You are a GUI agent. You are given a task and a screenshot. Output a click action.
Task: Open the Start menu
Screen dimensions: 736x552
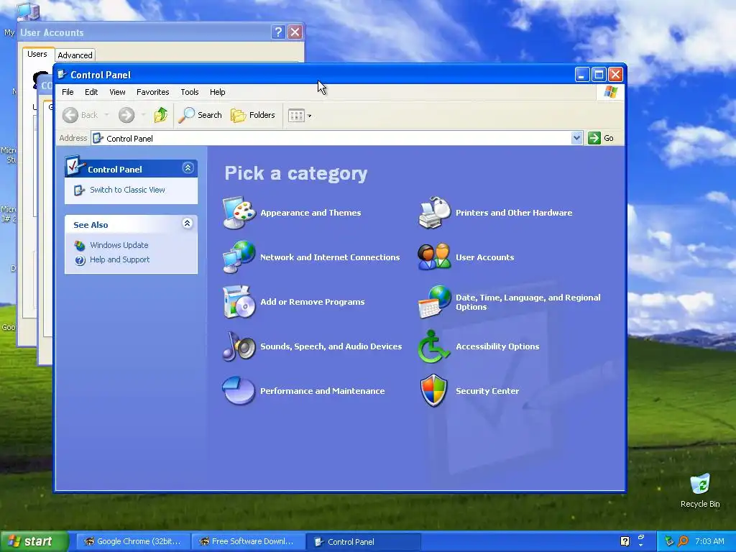pyautogui.click(x=33, y=541)
